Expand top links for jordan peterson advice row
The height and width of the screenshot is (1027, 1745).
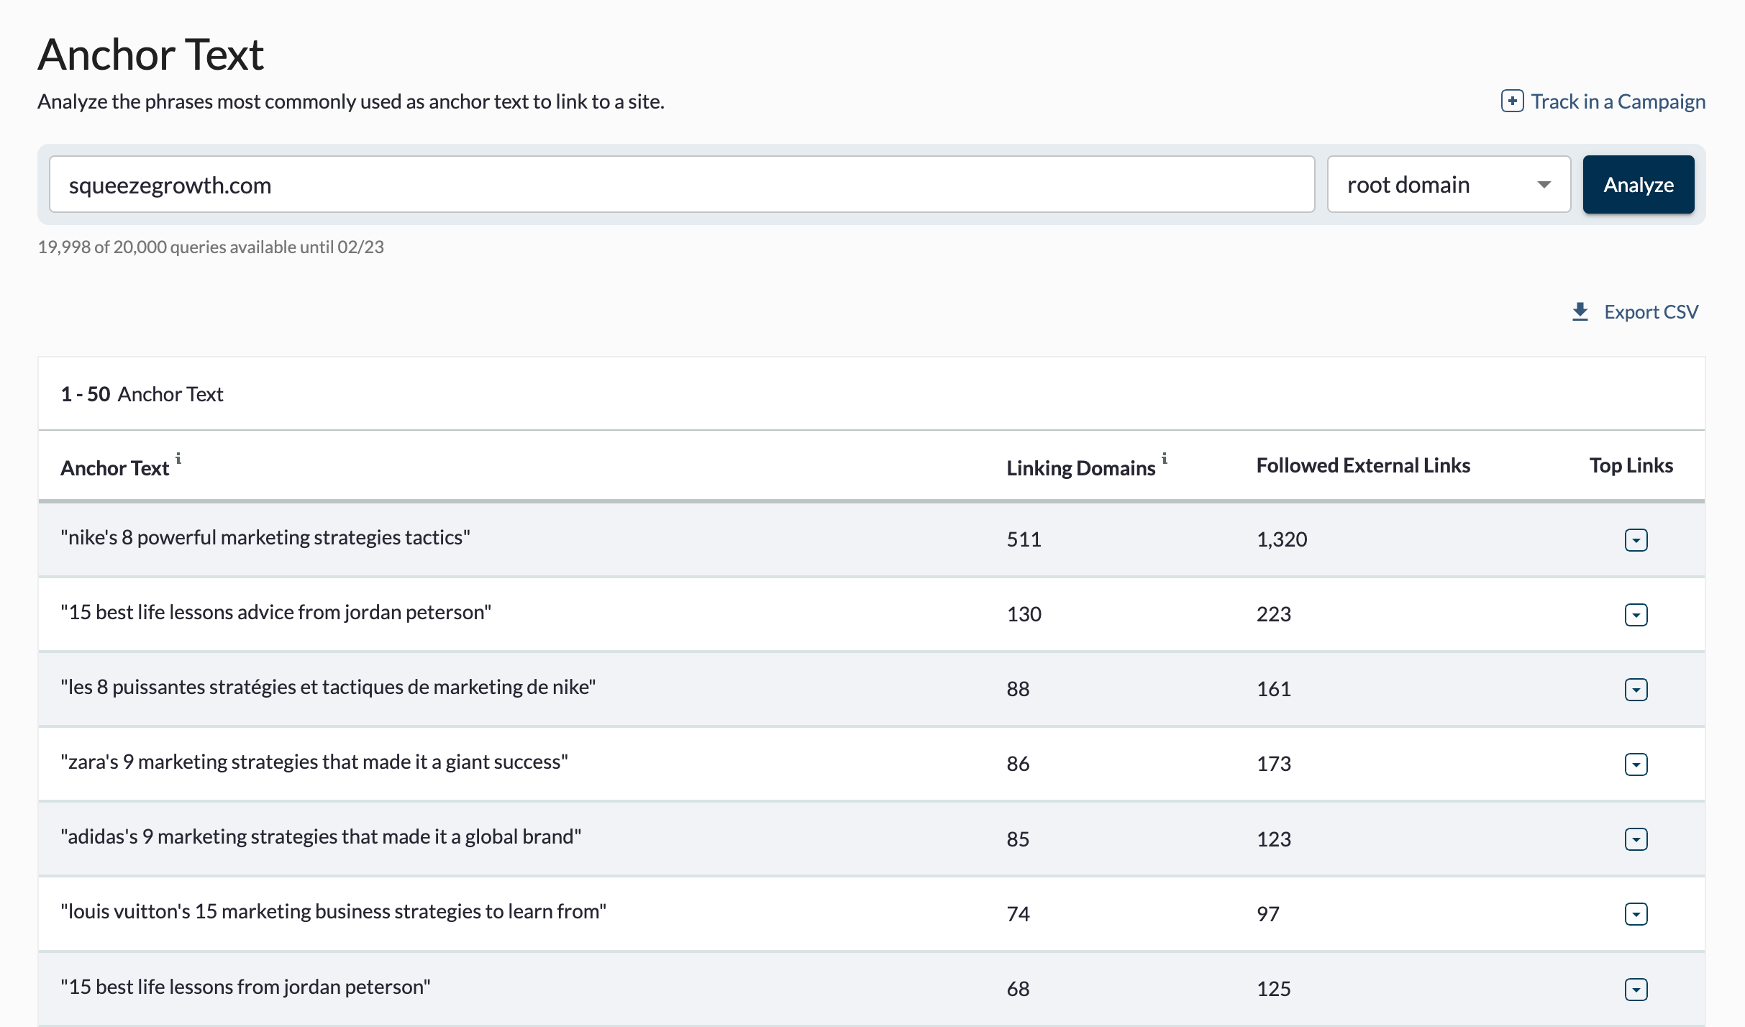click(1636, 615)
